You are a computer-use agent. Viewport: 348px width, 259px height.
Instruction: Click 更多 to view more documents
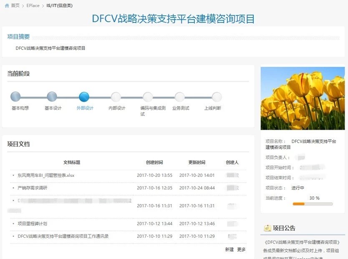pyautogui.click(x=241, y=249)
